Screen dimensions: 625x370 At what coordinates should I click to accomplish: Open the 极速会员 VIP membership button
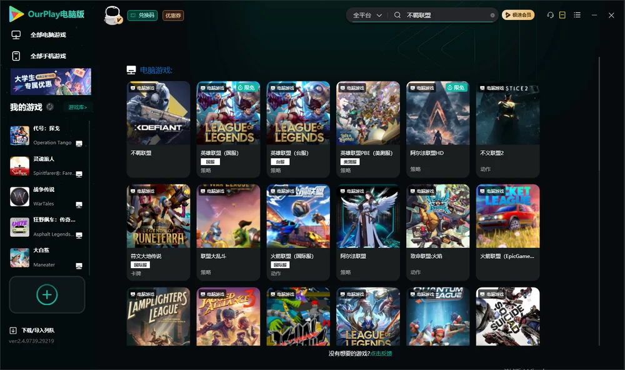[518, 15]
